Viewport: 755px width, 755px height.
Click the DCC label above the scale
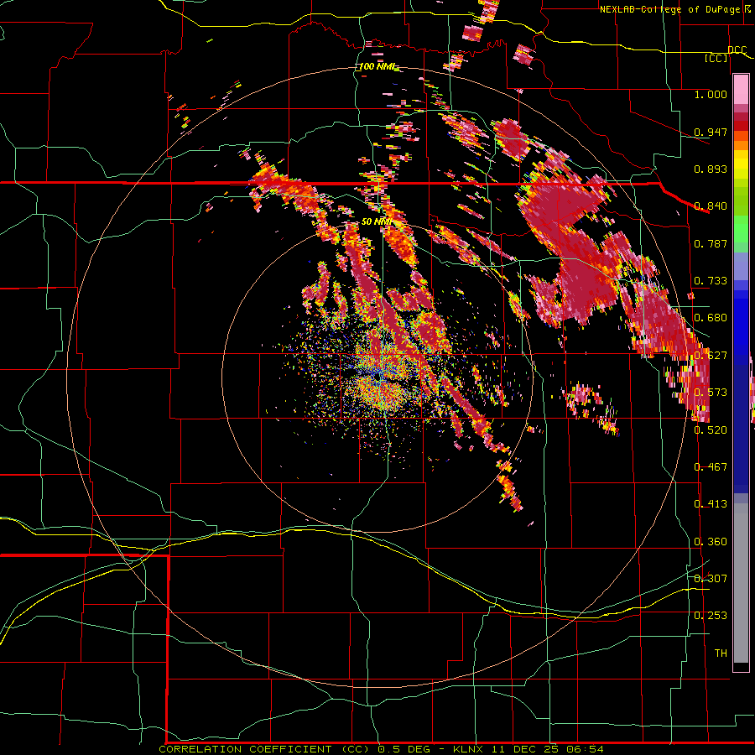click(x=737, y=50)
